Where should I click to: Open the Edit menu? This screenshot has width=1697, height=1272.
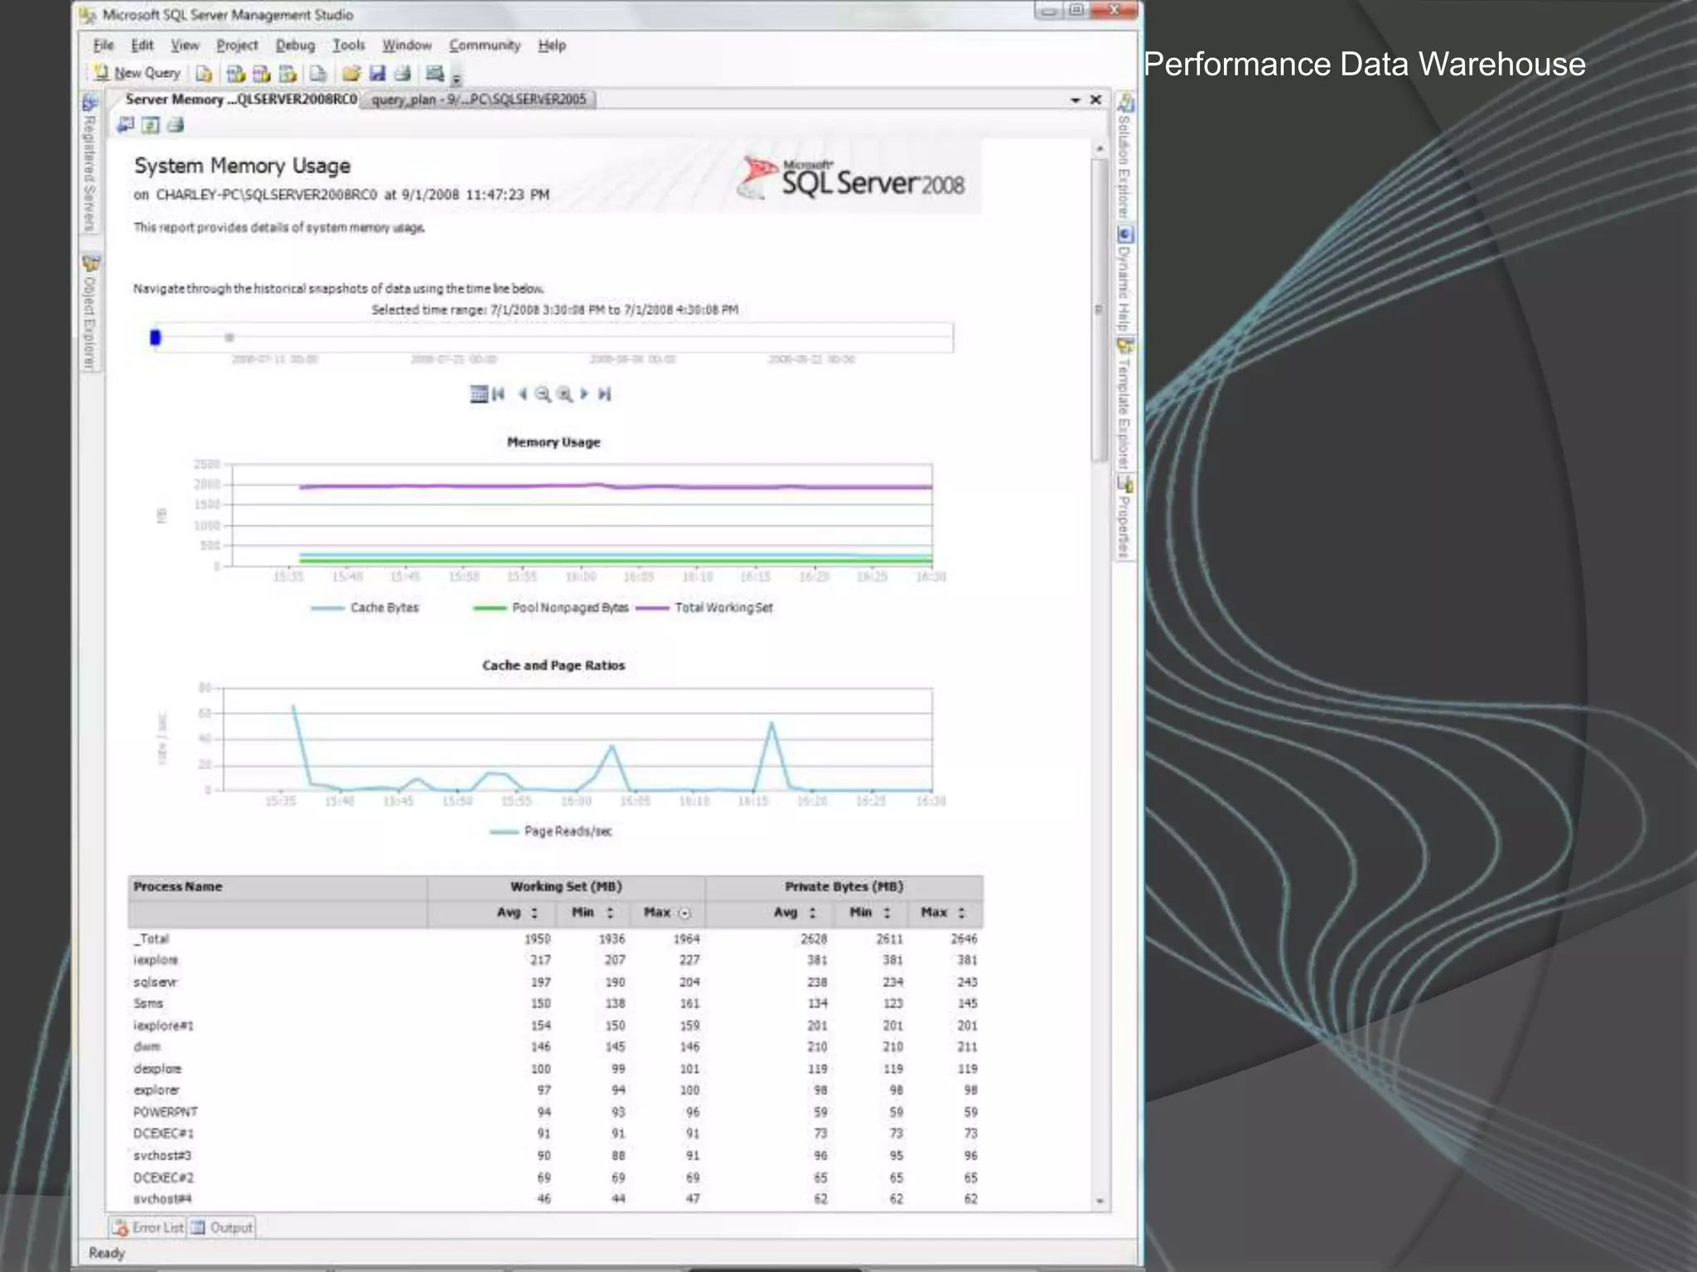coord(143,46)
